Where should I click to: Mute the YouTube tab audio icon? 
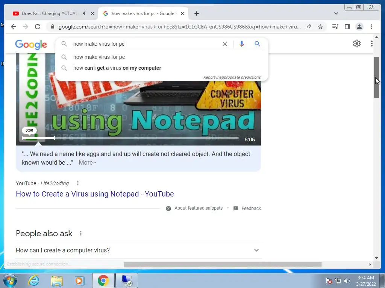85,13
